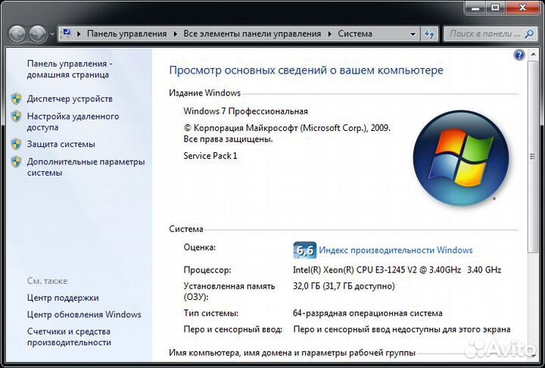Viewport: 545px width, 368px height.
Task: Open Защита системы link
Action: pos(61,144)
